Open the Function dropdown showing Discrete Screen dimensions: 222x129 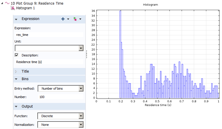click(81, 116)
